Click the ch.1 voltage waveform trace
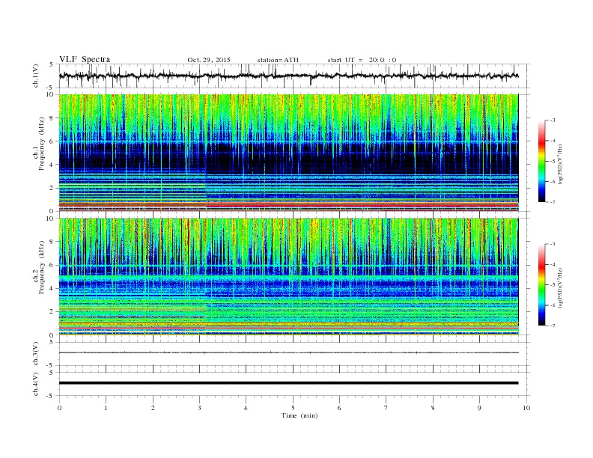The image size is (593, 458). pos(288,76)
